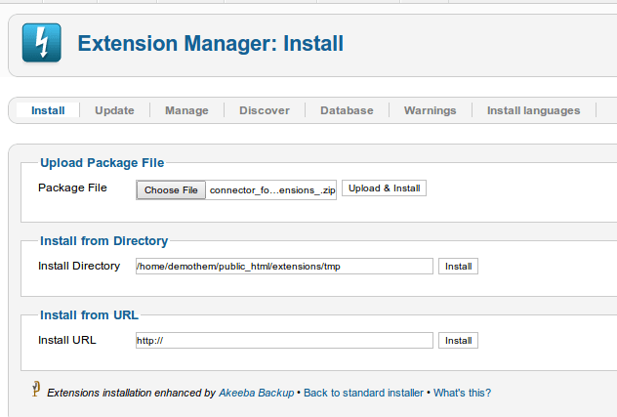The height and width of the screenshot is (417, 617).
Task: Select the active Install tab
Action: pos(48,110)
